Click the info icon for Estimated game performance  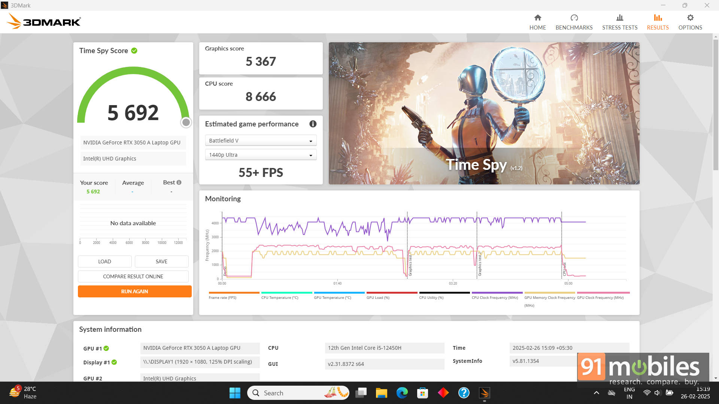313,124
